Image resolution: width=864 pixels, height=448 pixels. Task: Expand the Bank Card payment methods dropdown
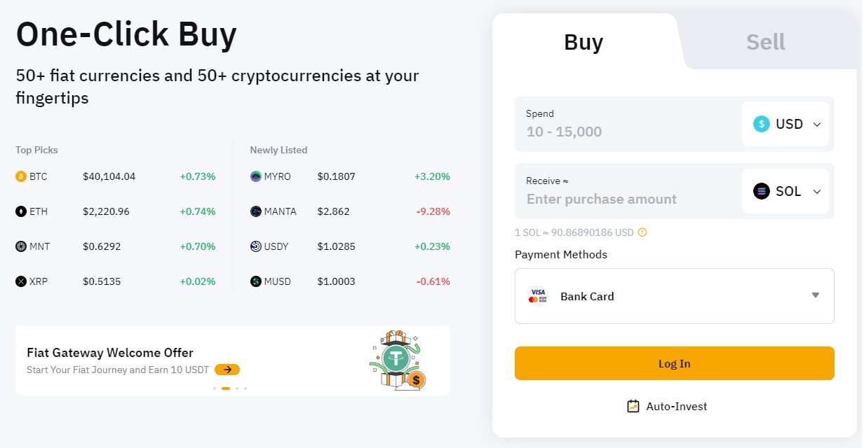coord(815,295)
